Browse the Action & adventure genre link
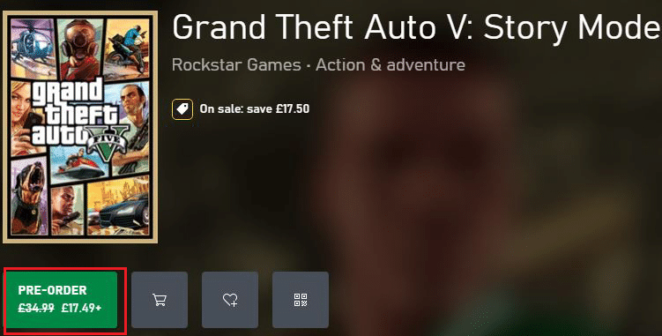 coord(391,65)
